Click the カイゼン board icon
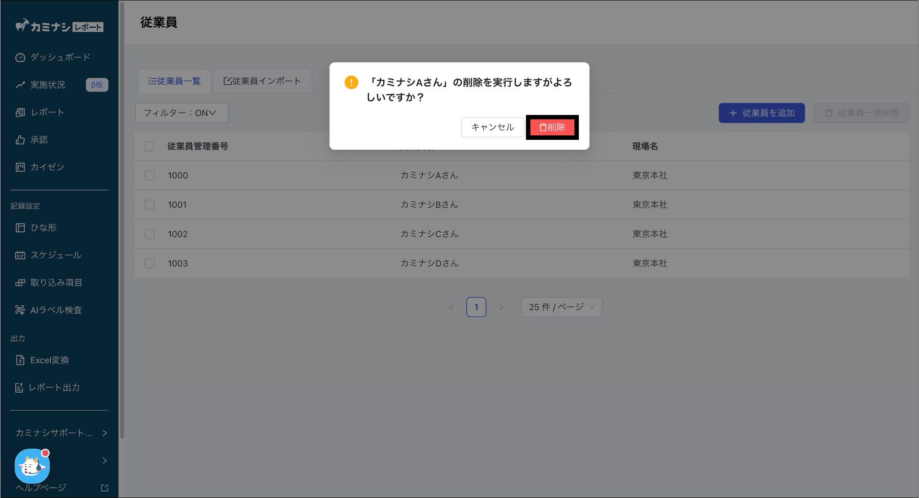The image size is (919, 498). (x=20, y=167)
